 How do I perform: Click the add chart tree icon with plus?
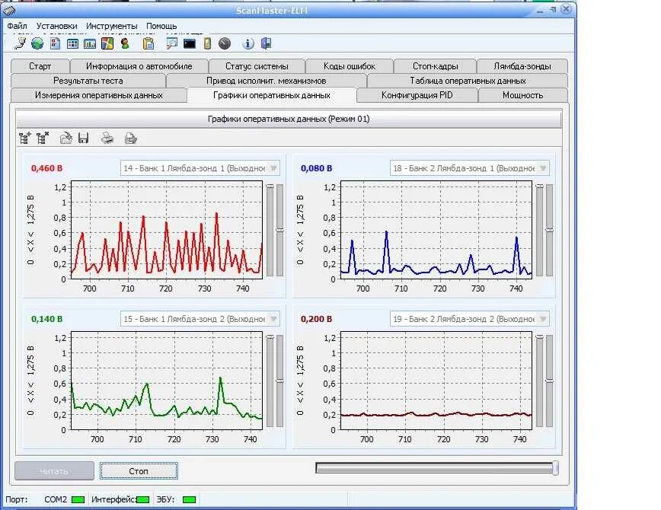(x=25, y=138)
